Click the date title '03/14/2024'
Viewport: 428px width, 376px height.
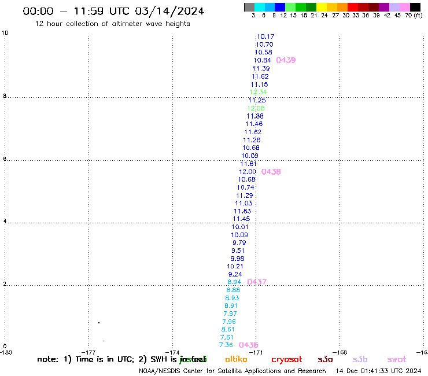[x=169, y=12]
